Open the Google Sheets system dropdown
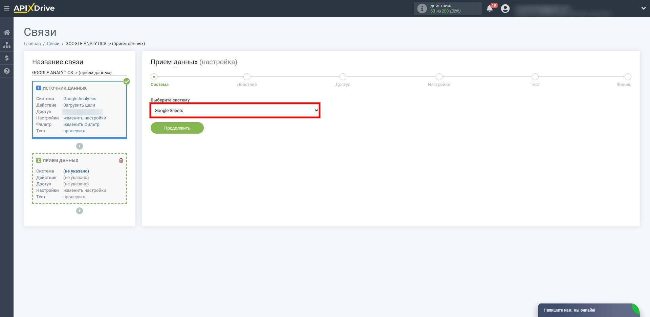Viewport: 650px width, 317px height. coord(235,111)
